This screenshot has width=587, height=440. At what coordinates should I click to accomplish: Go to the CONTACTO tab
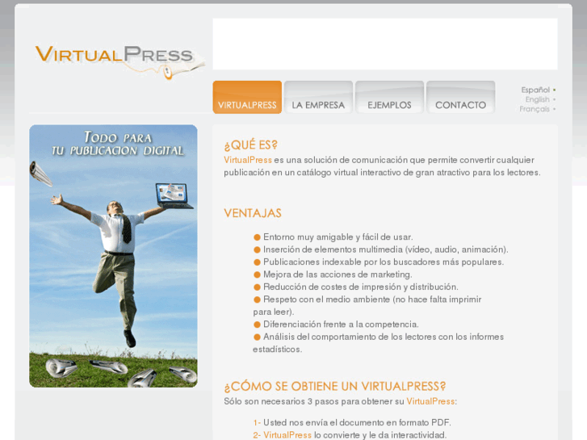tap(460, 98)
